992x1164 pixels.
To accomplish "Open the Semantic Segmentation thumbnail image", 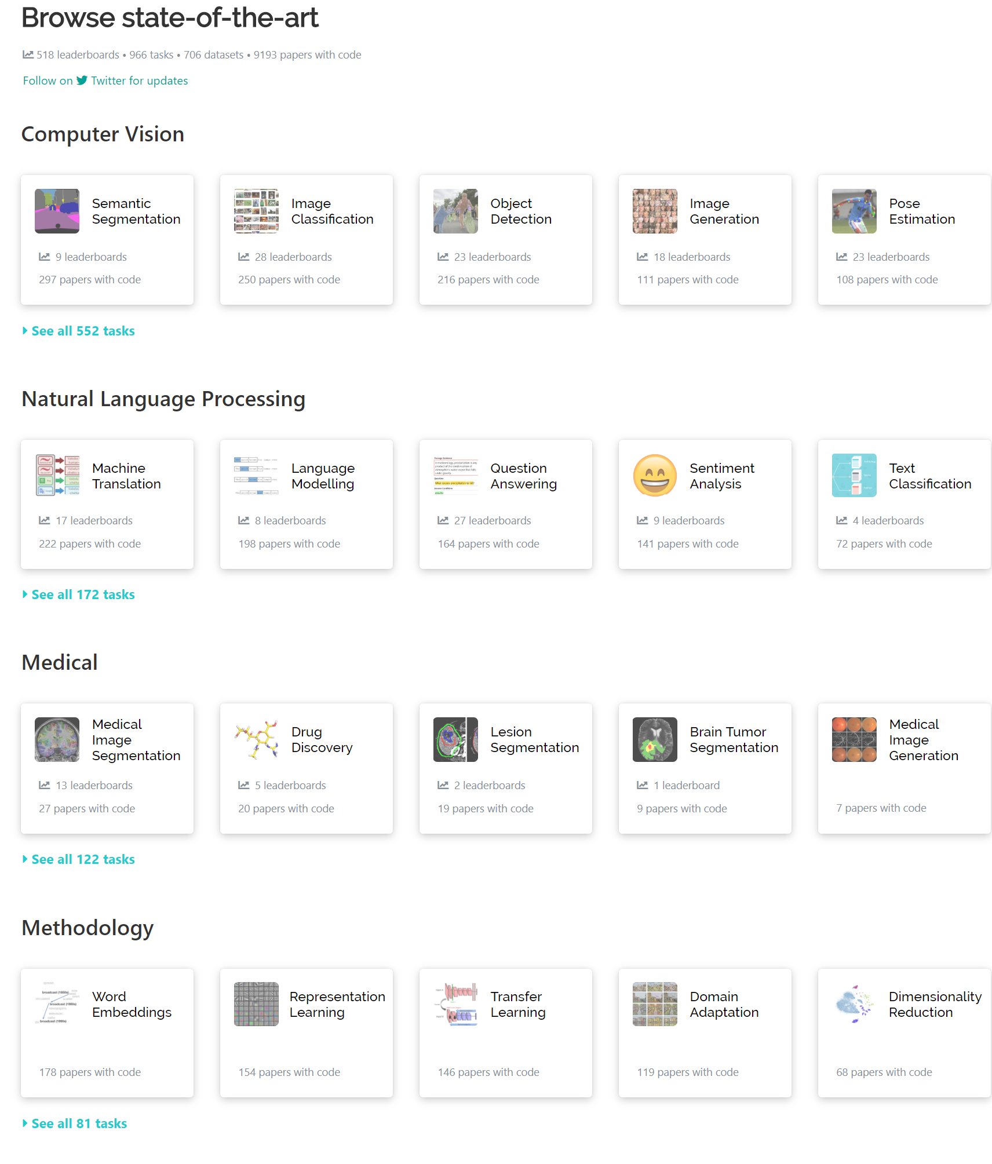I will 57,211.
